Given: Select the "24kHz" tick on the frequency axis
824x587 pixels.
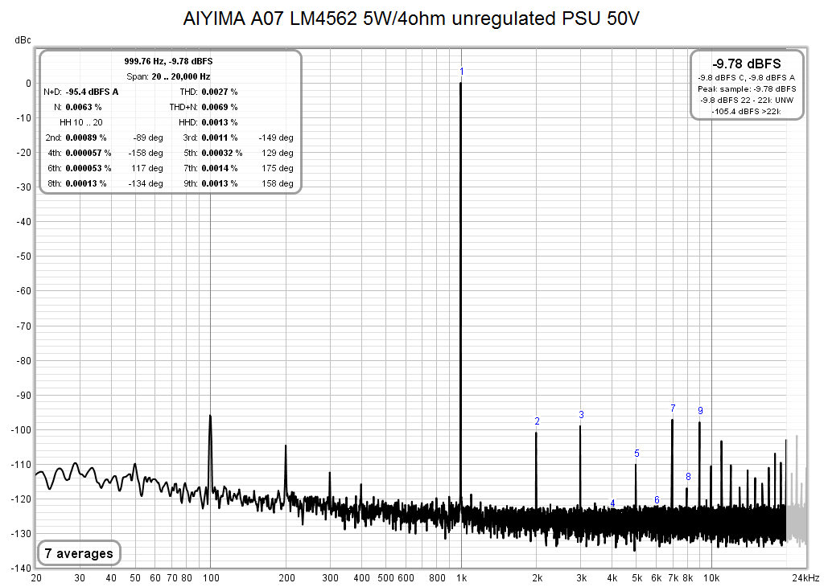Looking at the screenshot, I should [805, 578].
